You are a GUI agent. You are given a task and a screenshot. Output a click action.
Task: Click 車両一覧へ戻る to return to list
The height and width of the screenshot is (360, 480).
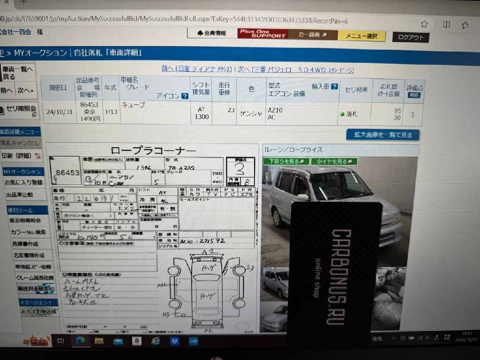coord(18,73)
